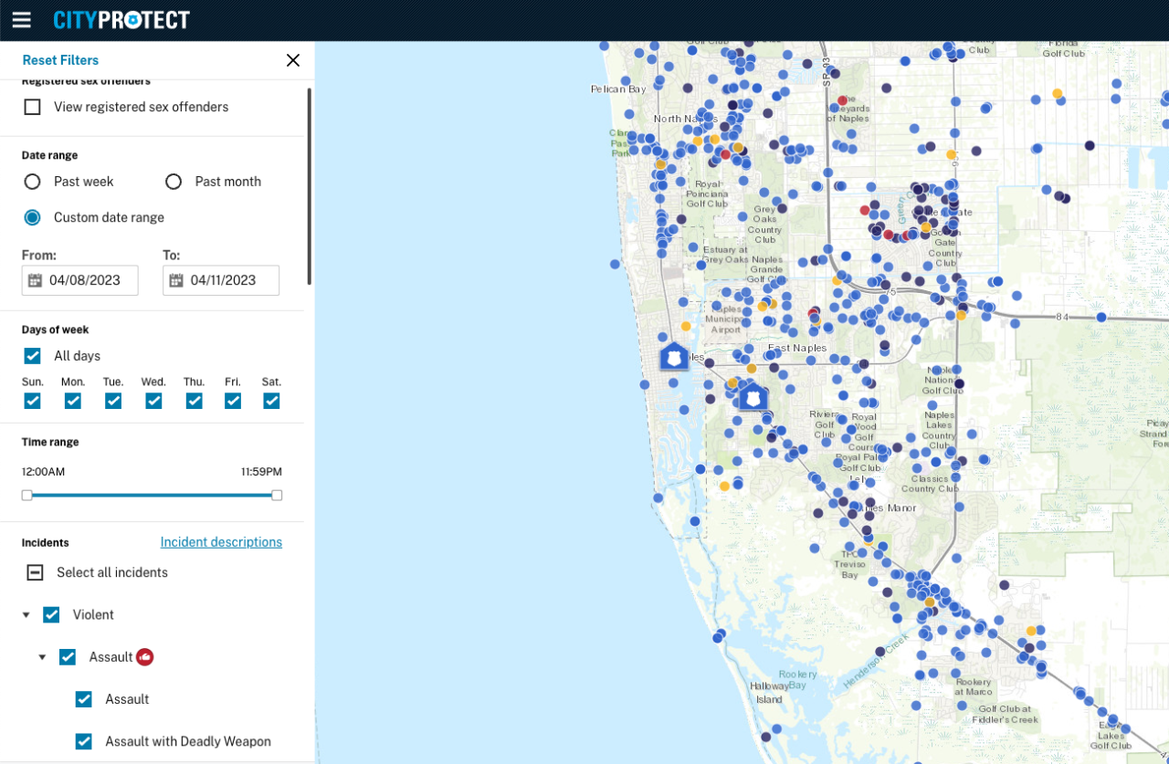Select the Past month date range
Viewport: 1169px width, 764px height.
[174, 182]
